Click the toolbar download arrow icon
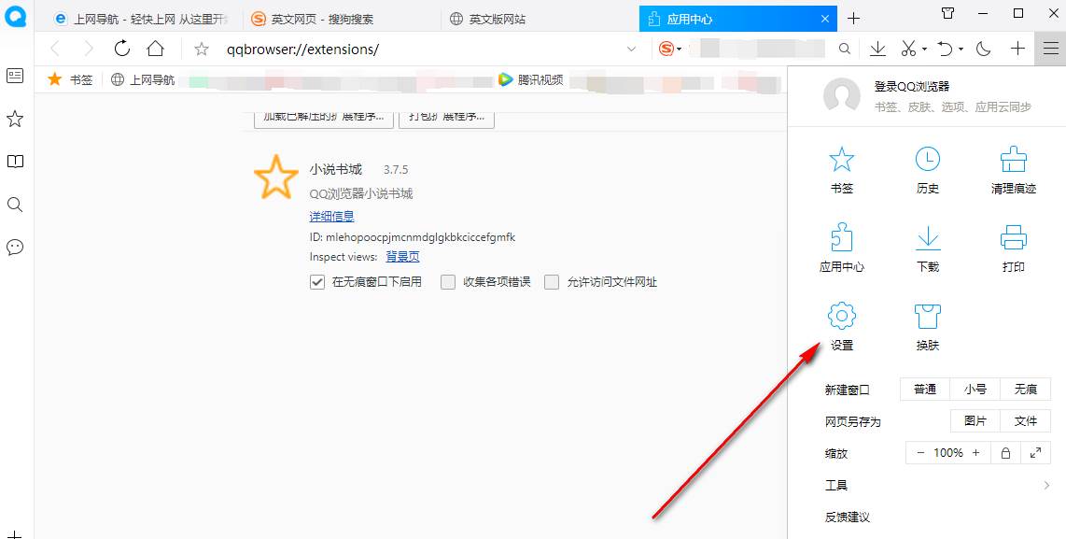 (x=877, y=49)
